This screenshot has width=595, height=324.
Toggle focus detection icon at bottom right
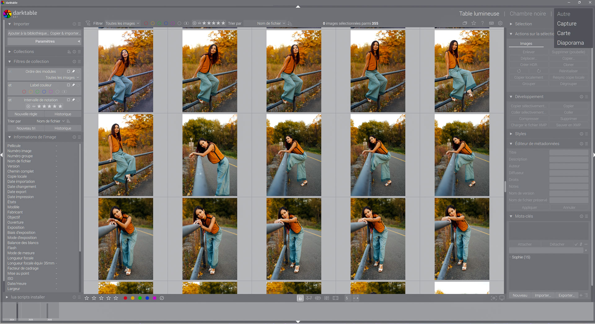click(494, 298)
